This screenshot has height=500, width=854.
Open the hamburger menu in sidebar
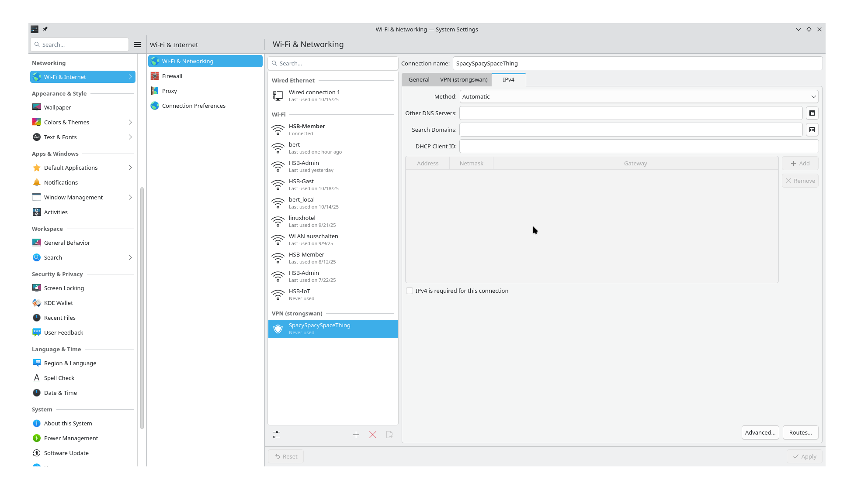[x=137, y=45]
